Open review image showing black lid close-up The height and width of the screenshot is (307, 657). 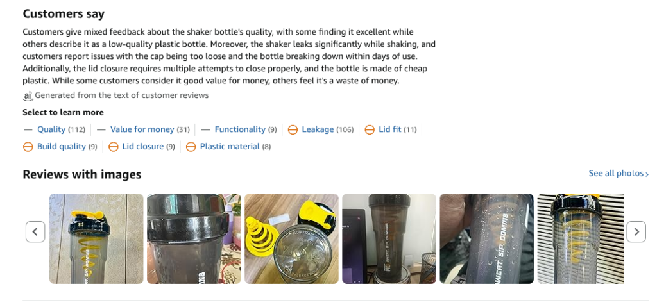click(x=194, y=238)
